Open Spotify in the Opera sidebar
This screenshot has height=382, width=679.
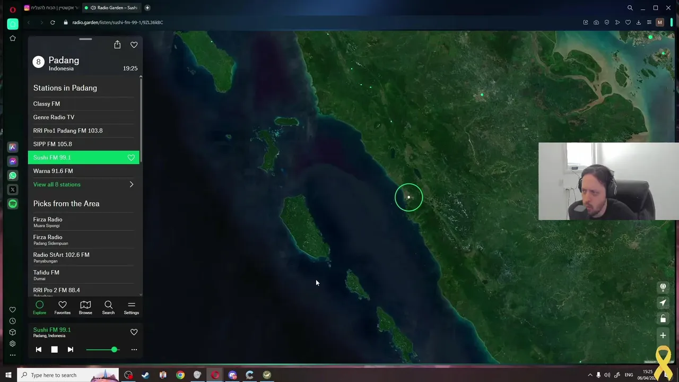tap(13, 204)
